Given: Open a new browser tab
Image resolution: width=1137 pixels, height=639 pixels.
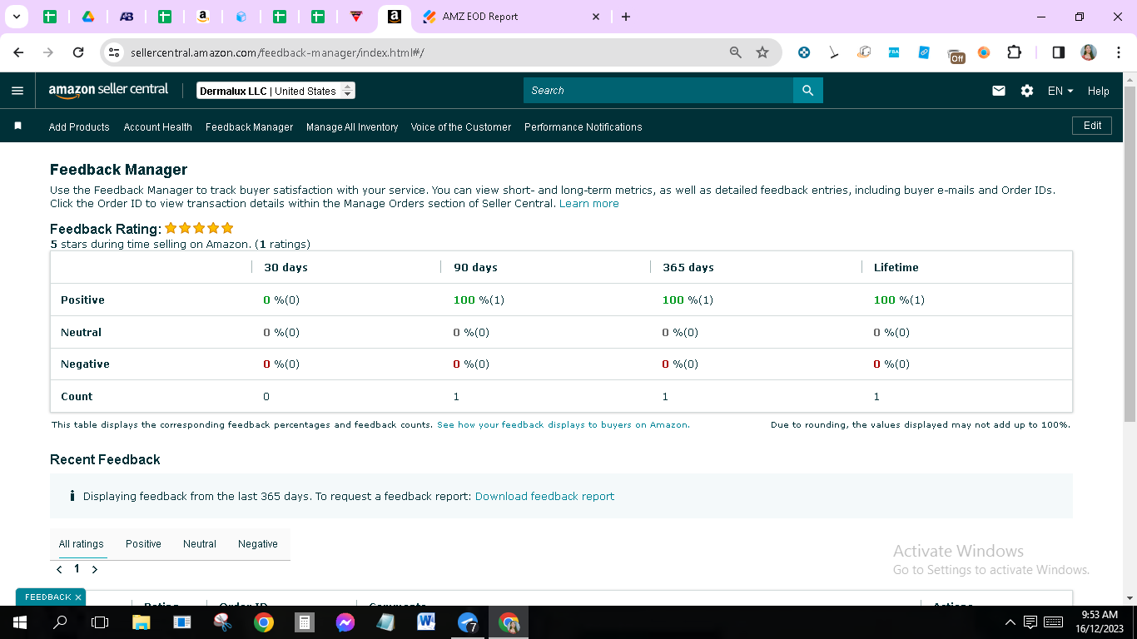Looking at the screenshot, I should [x=626, y=17].
